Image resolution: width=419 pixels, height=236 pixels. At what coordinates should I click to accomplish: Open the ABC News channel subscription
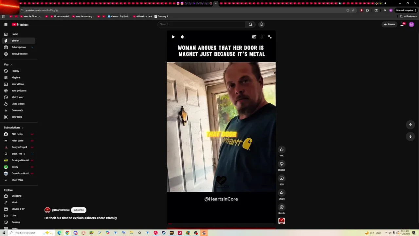(x=19, y=134)
